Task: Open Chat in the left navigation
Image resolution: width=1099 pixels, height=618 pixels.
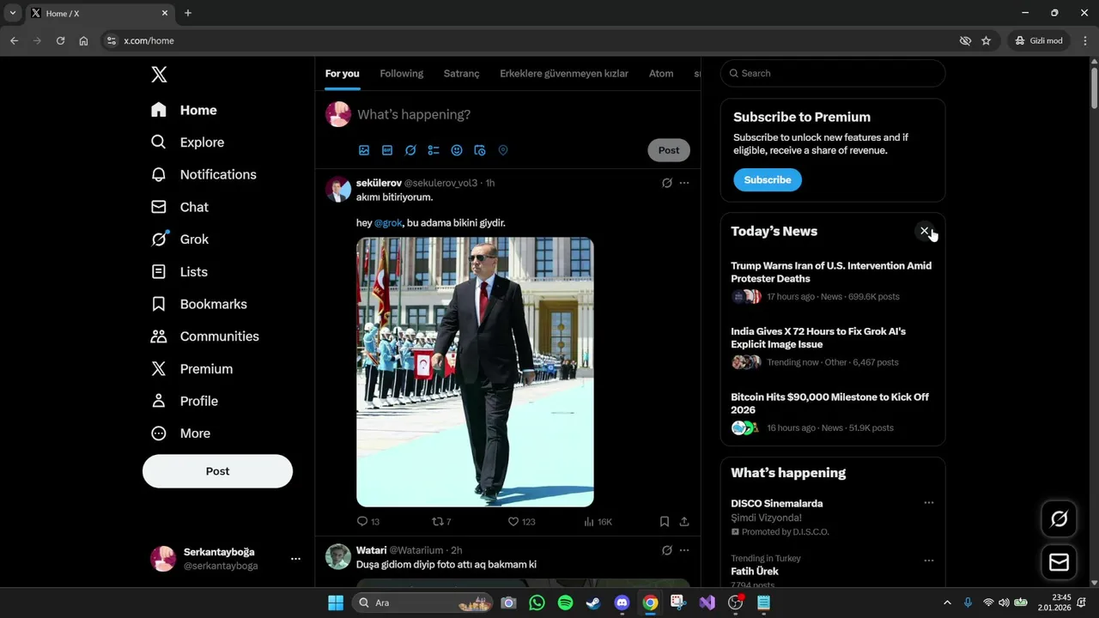Action: [179, 207]
